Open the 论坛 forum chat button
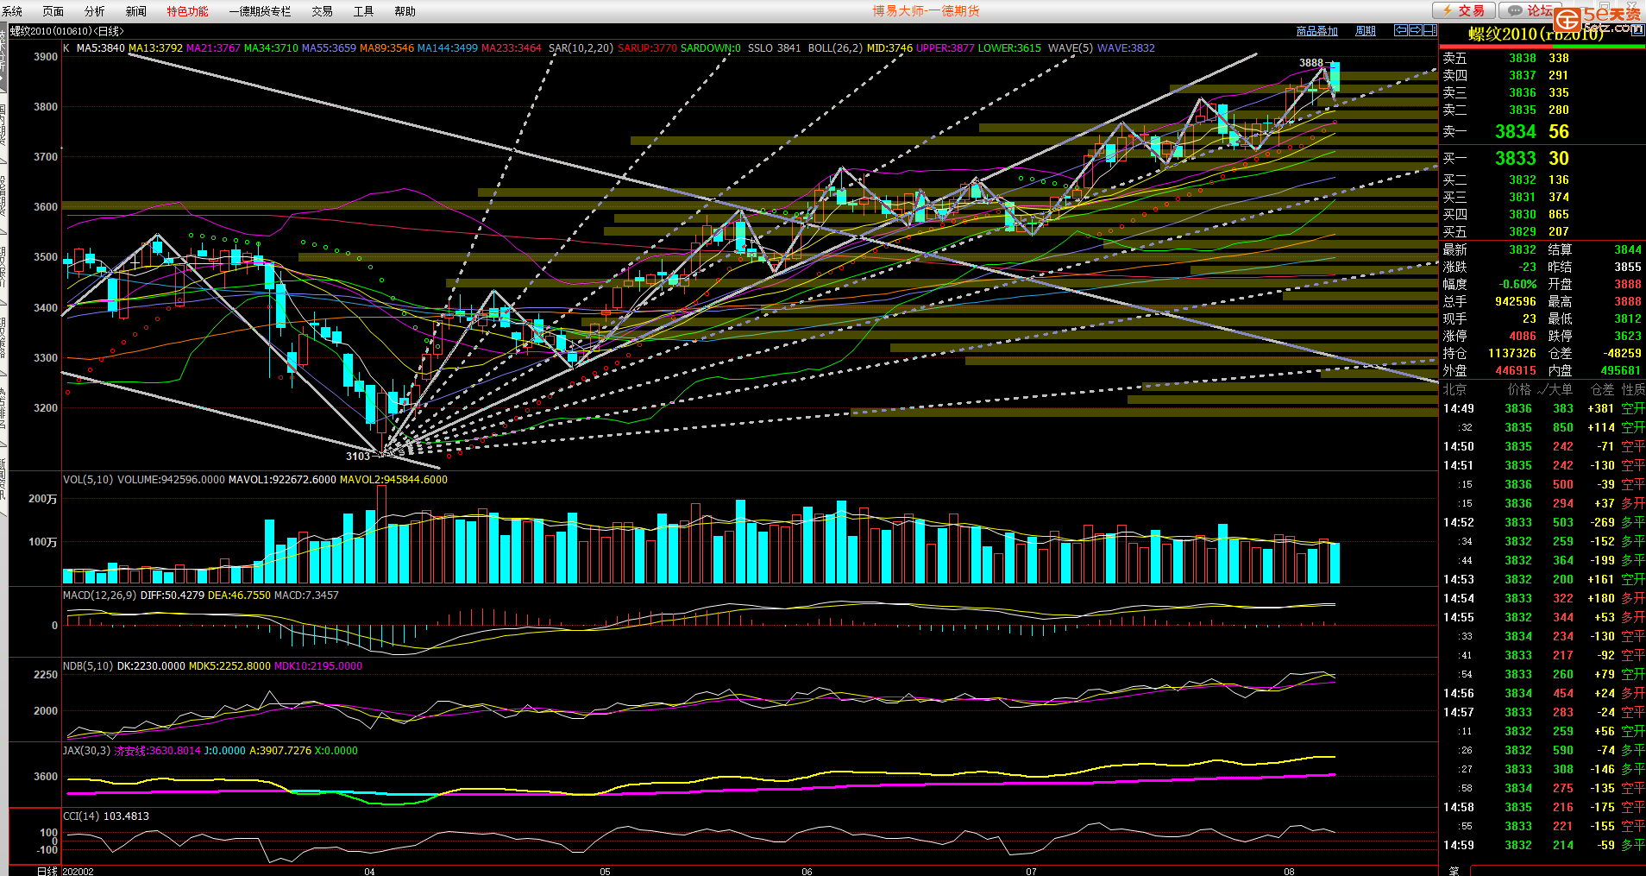This screenshot has width=1646, height=876. (x=1531, y=10)
